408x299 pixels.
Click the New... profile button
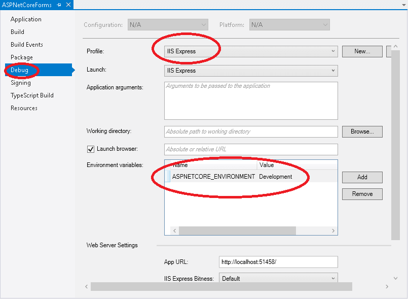pos(362,51)
